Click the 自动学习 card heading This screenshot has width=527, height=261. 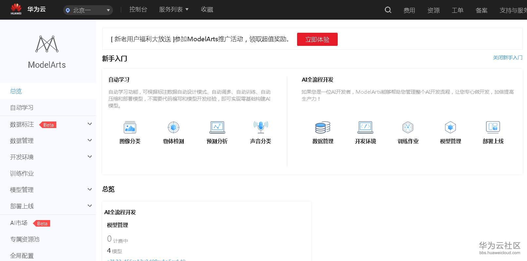click(119, 80)
